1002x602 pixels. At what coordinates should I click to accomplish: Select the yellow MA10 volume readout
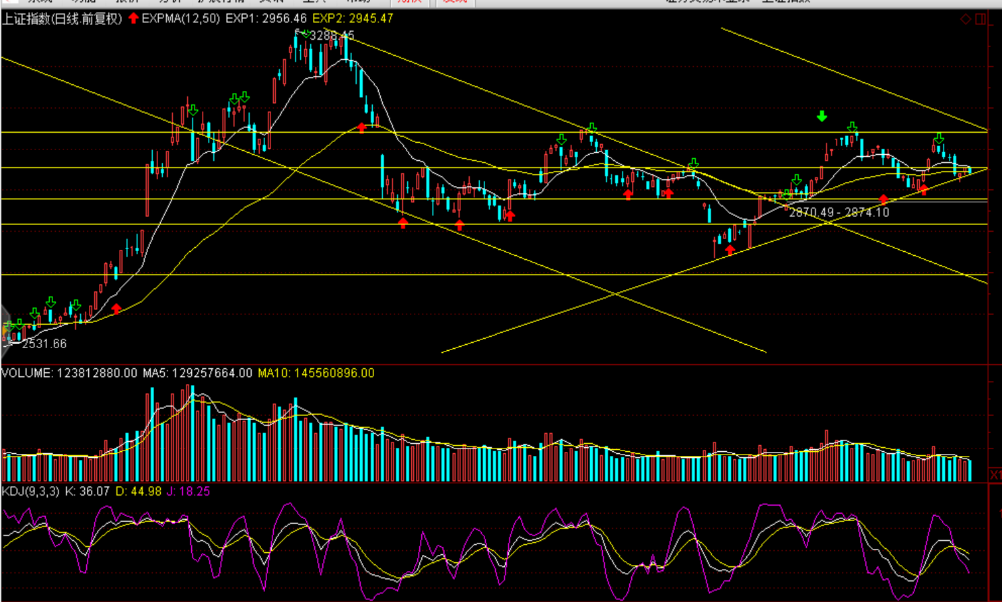click(x=316, y=373)
